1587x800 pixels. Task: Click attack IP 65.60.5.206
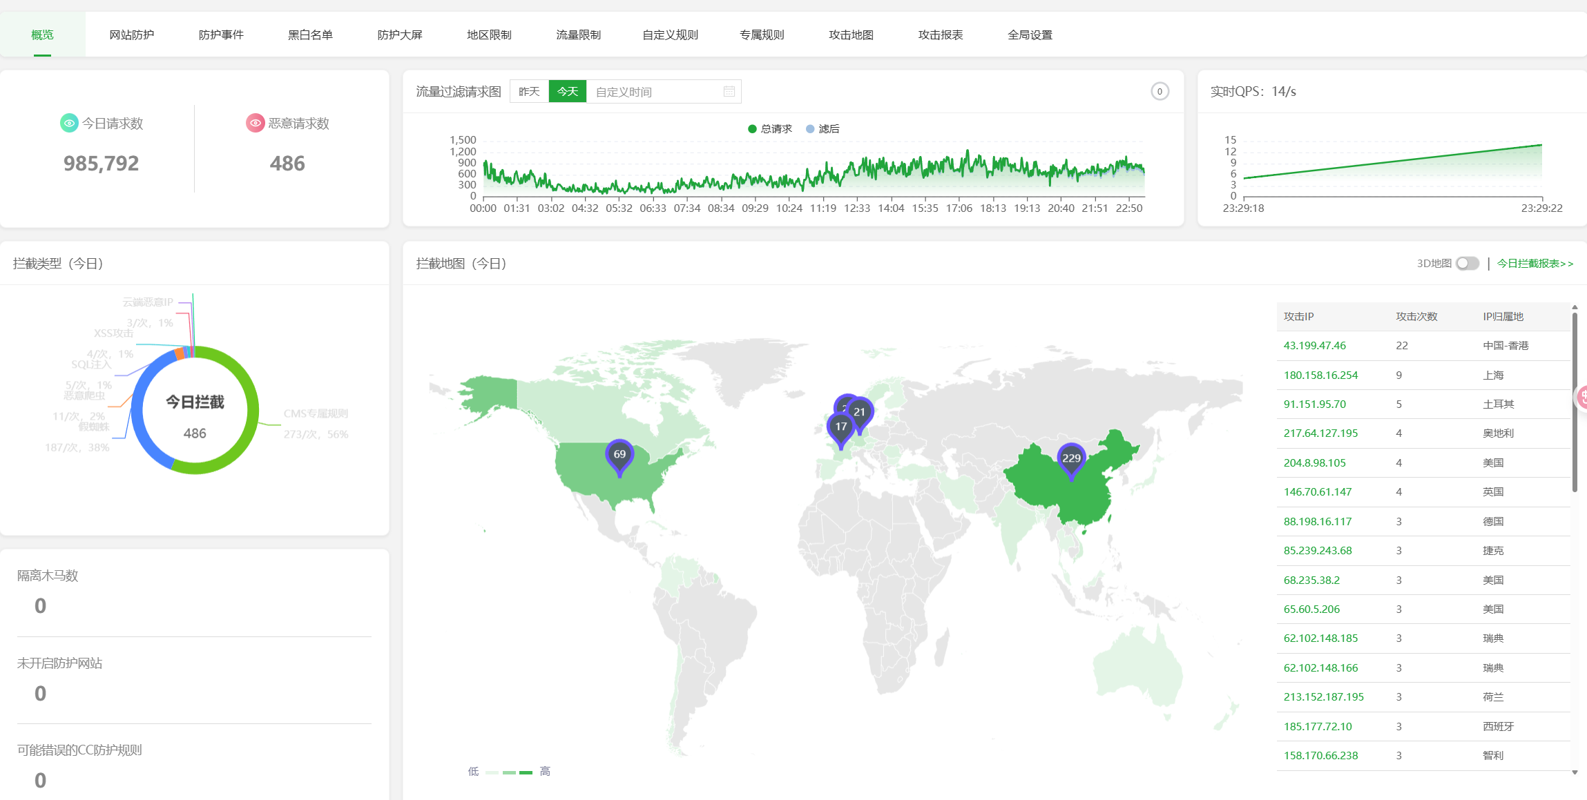(1311, 609)
